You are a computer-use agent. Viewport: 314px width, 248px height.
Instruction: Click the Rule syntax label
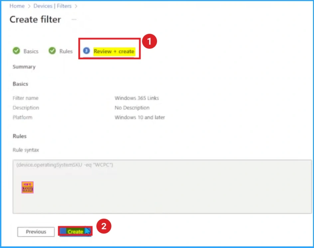tap(26, 150)
